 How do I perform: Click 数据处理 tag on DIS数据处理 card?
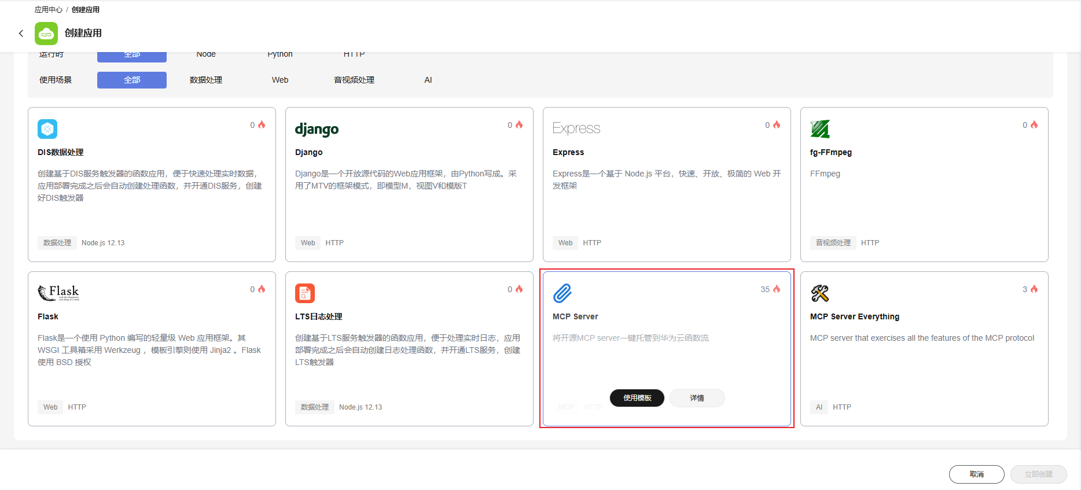click(x=57, y=243)
